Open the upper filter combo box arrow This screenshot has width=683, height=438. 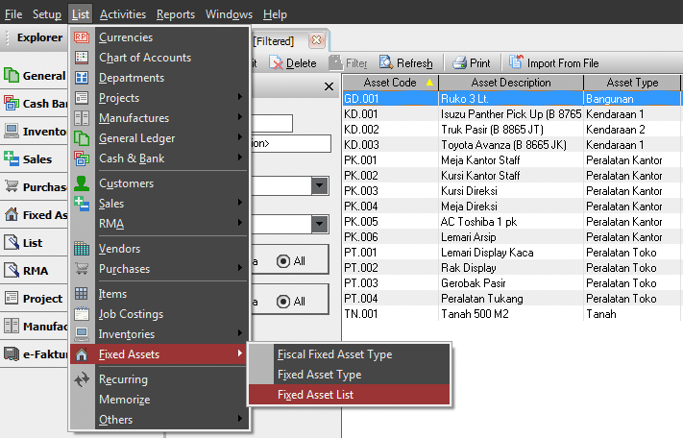tap(320, 185)
